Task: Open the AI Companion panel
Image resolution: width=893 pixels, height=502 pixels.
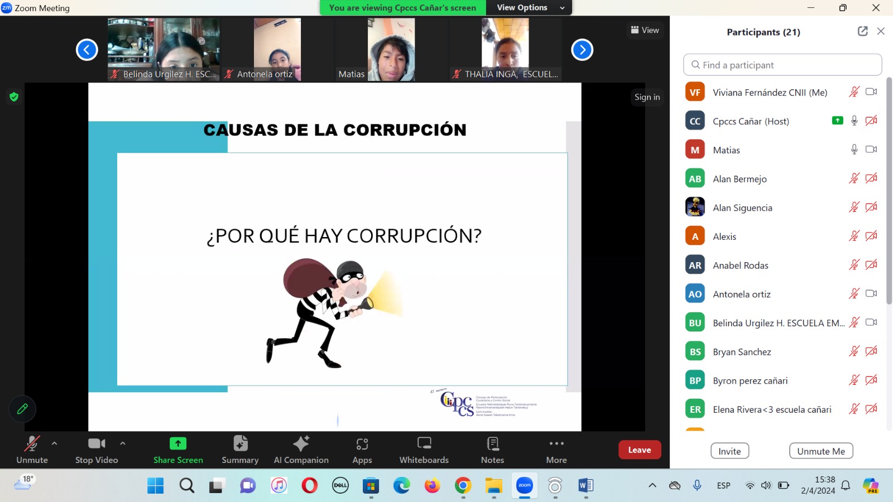Action: (x=301, y=450)
